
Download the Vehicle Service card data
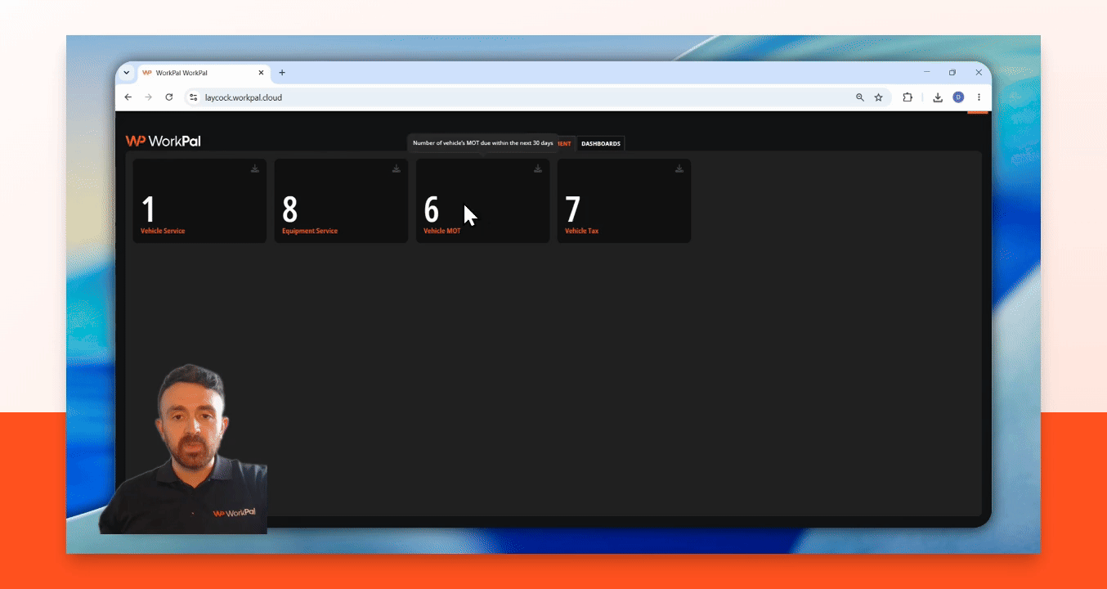[255, 169]
